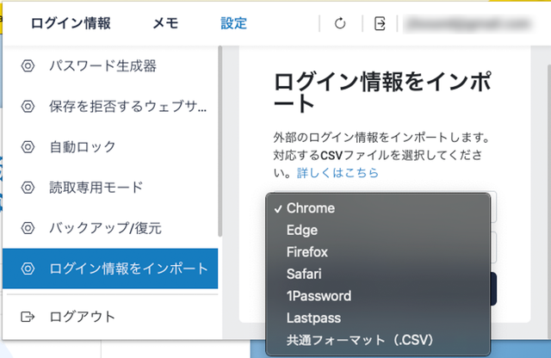Switch to the メモ tab

165,23
